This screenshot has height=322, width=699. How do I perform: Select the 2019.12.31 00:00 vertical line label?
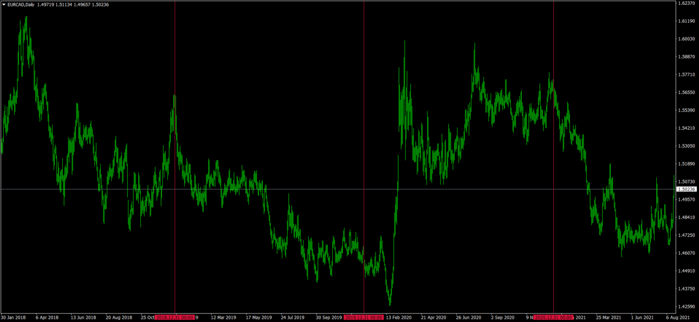coord(364,318)
